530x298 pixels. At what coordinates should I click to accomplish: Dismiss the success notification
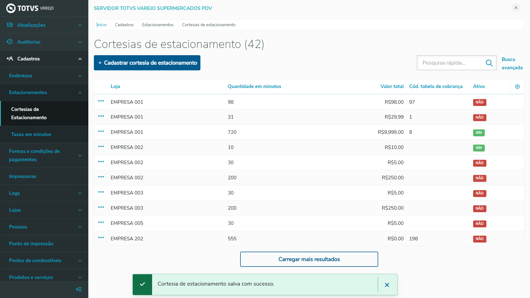click(x=387, y=285)
